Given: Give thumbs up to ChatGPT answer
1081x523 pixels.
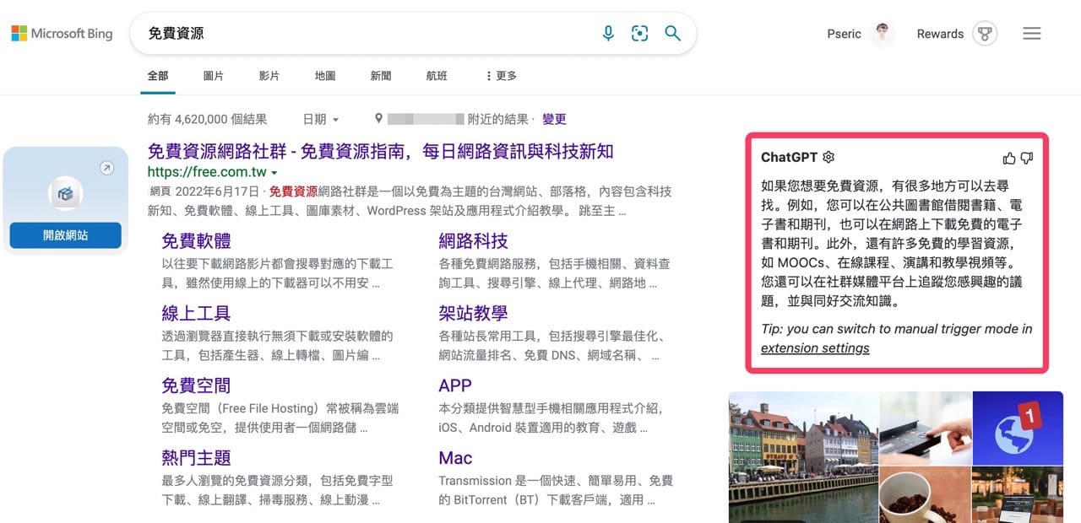Looking at the screenshot, I should click(x=1009, y=158).
